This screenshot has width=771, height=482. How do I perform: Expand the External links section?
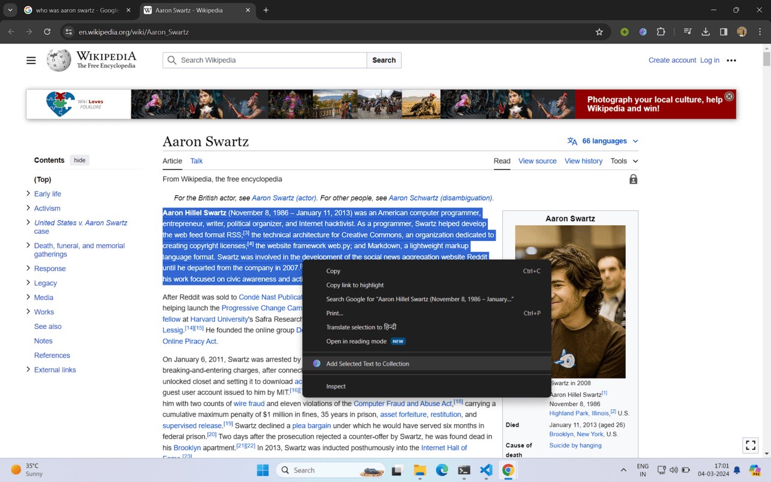pos(28,369)
